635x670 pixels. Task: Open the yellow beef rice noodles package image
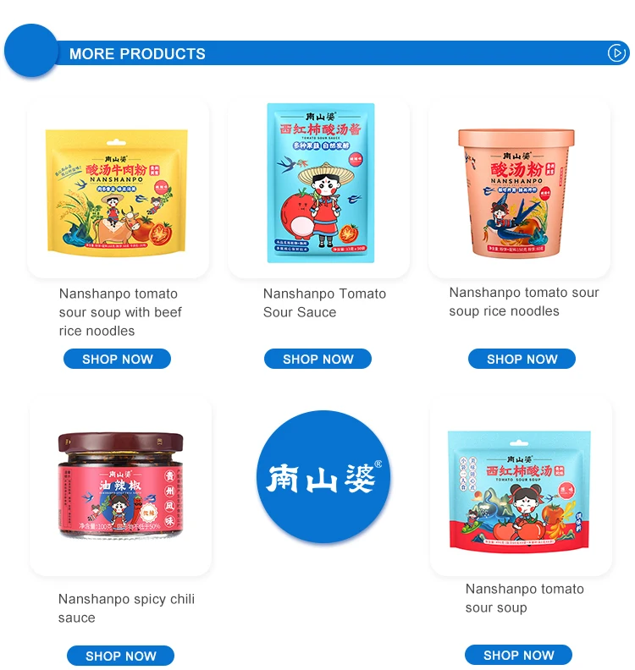pyautogui.click(x=117, y=193)
